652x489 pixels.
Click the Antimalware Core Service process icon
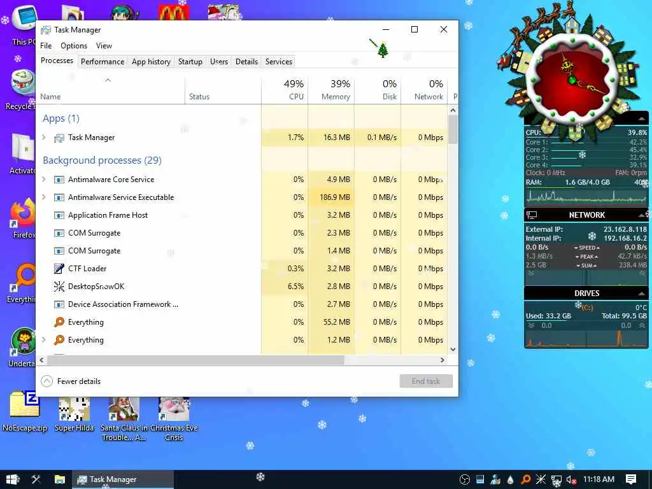[59, 180]
